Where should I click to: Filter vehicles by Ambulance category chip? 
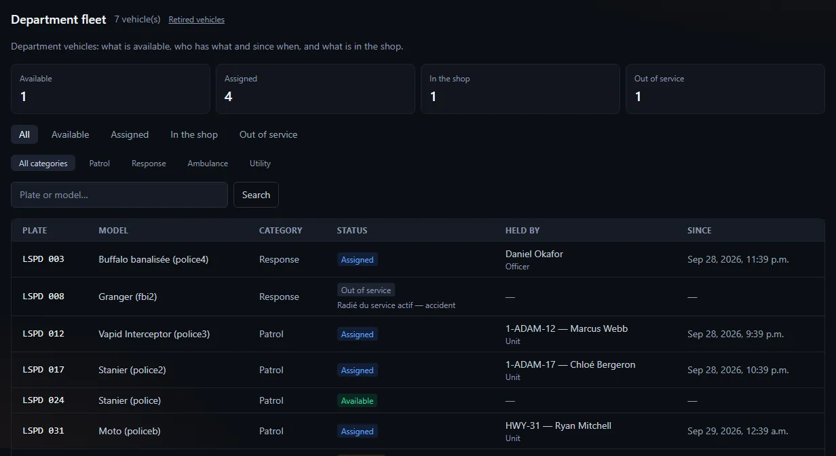tap(208, 164)
